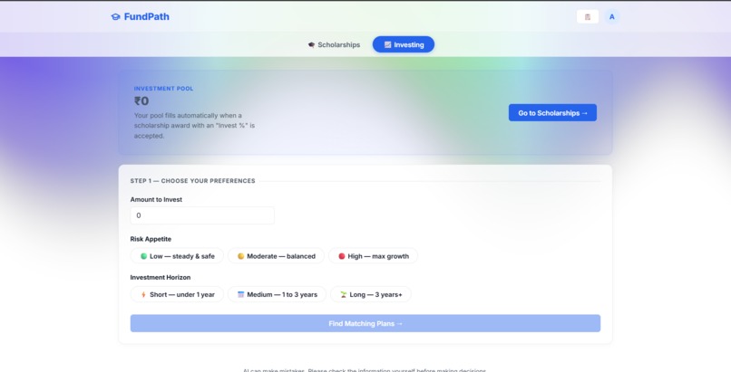731x372 pixels.
Task: Open the clipboard icon in header
Action: pos(588,16)
